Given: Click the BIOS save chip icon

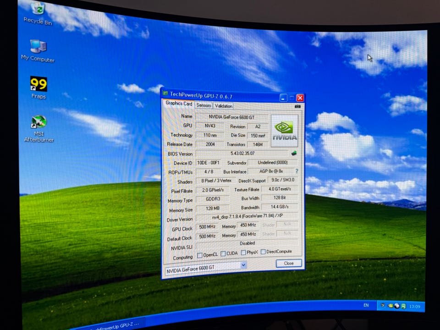Looking at the screenshot, I should pos(294,153).
